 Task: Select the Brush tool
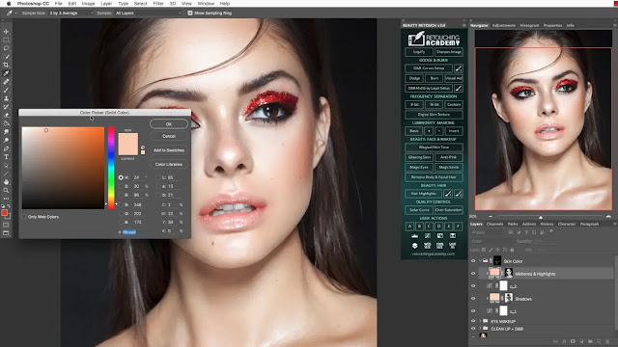(6, 90)
